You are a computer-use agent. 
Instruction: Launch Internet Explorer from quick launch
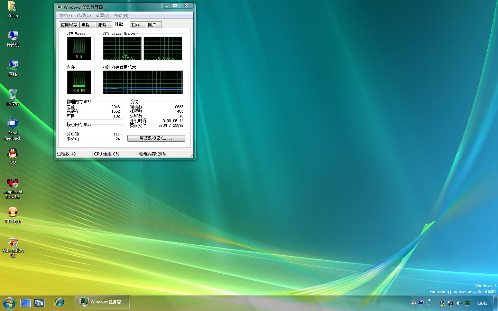click(x=59, y=302)
